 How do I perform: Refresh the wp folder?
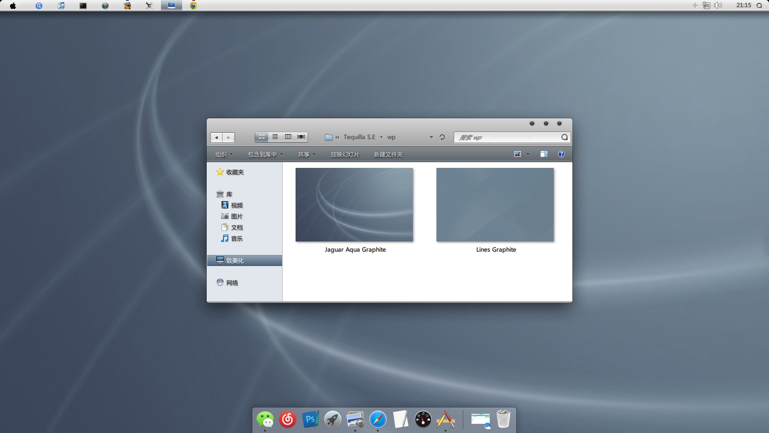442,137
